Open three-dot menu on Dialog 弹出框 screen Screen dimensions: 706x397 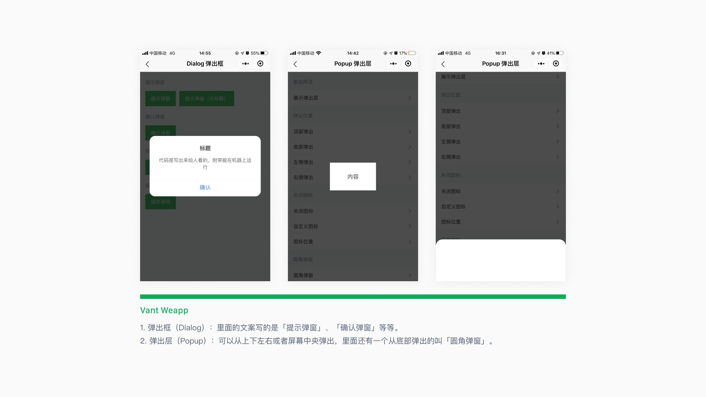click(x=245, y=64)
